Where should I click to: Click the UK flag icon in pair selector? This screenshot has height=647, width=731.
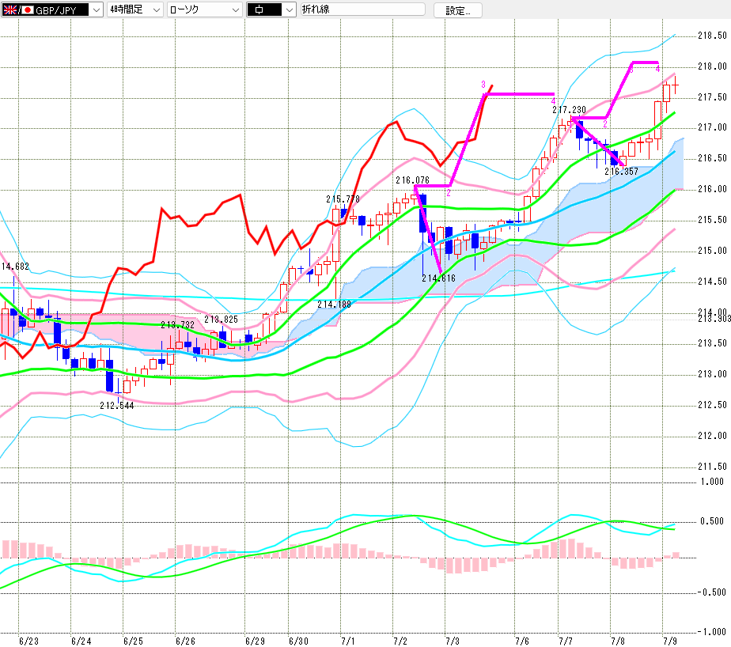(9, 9)
